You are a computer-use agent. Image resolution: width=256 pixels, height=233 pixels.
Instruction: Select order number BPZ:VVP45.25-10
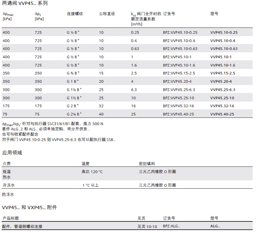[x=179, y=98]
